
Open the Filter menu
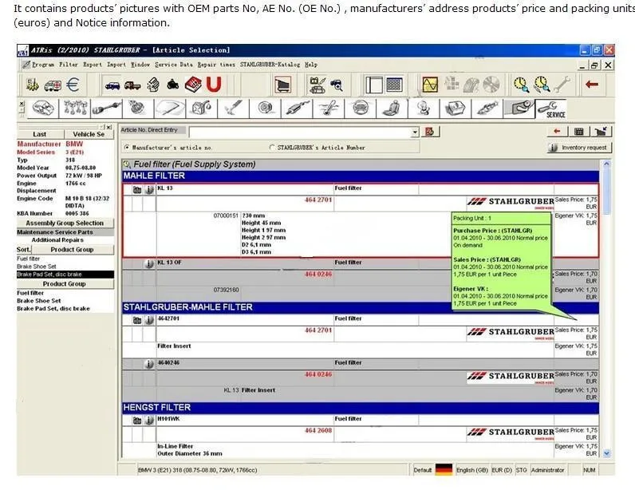[x=69, y=65]
